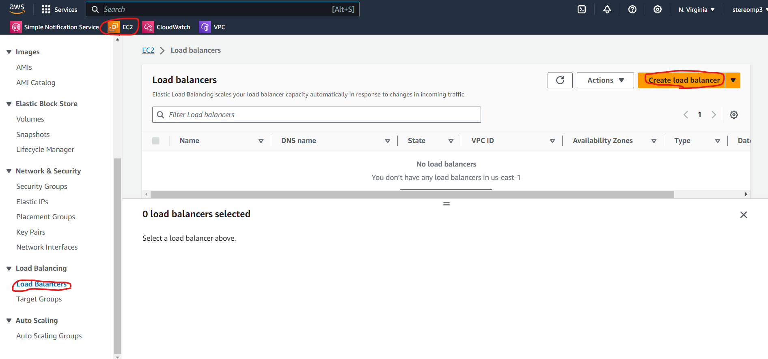768x359 pixels.
Task: Open Network Interfaces in the sidebar
Action: click(47, 247)
